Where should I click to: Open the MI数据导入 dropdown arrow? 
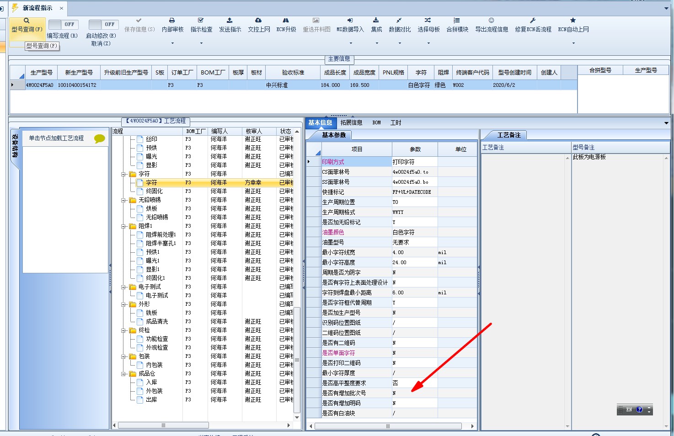click(x=351, y=43)
